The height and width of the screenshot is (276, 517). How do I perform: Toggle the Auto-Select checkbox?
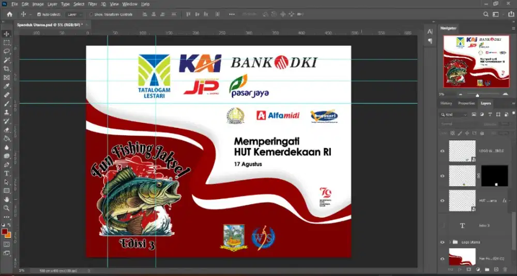point(39,14)
